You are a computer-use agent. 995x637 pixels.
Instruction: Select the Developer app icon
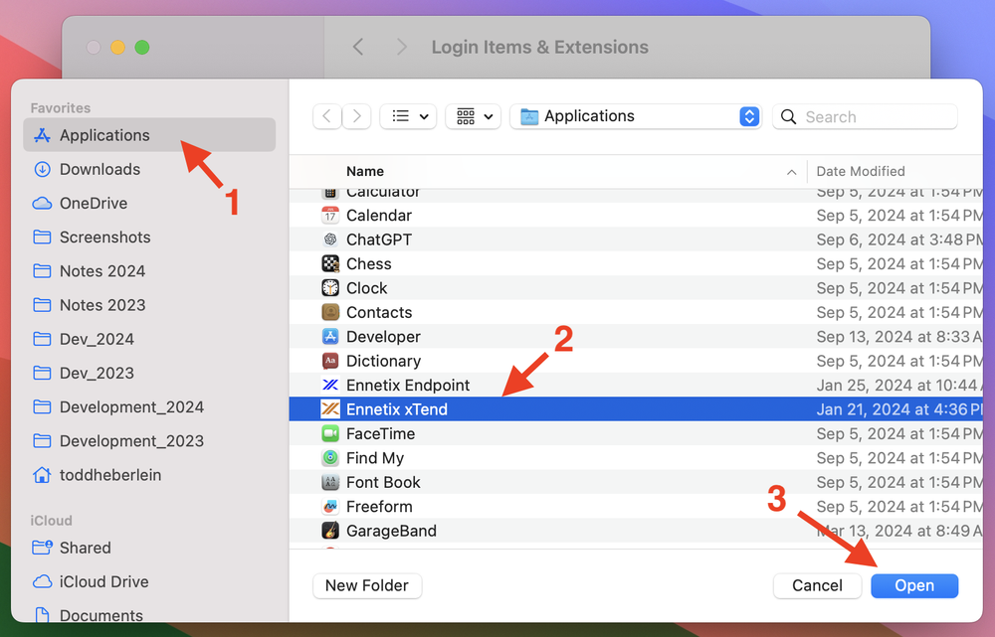(x=330, y=337)
